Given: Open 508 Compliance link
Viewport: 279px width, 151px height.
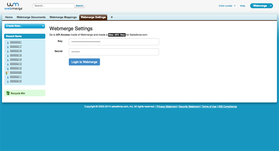Looking at the screenshot, I should 227,106.
